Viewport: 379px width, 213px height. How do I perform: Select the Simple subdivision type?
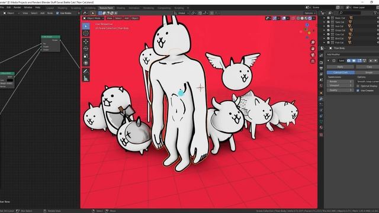point(367,72)
